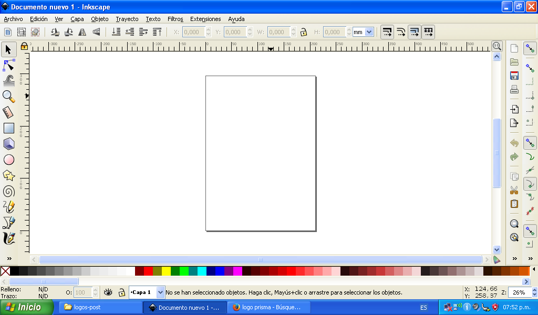This screenshot has height=315, width=538.
Task: Open the Capa menu
Action: (77, 19)
